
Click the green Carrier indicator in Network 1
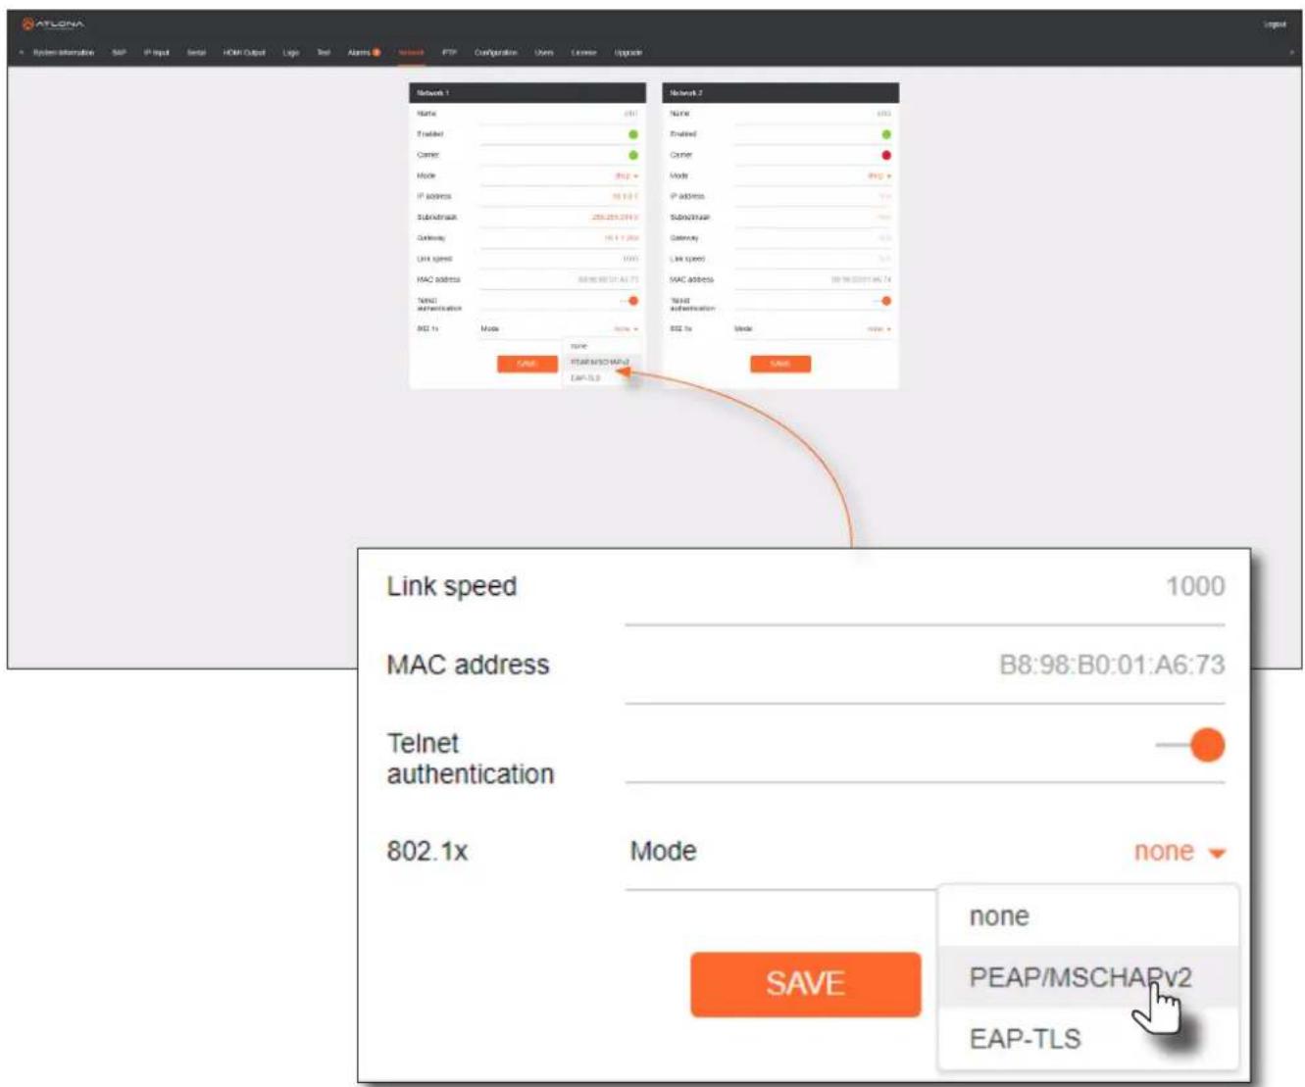[633, 155]
